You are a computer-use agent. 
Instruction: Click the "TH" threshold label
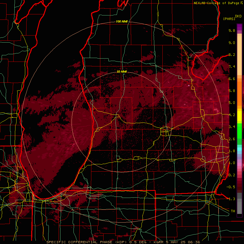point(233,211)
